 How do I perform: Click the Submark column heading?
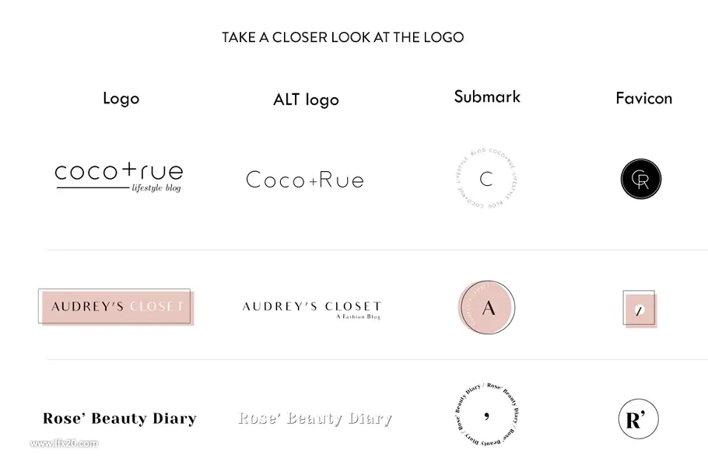click(x=487, y=96)
